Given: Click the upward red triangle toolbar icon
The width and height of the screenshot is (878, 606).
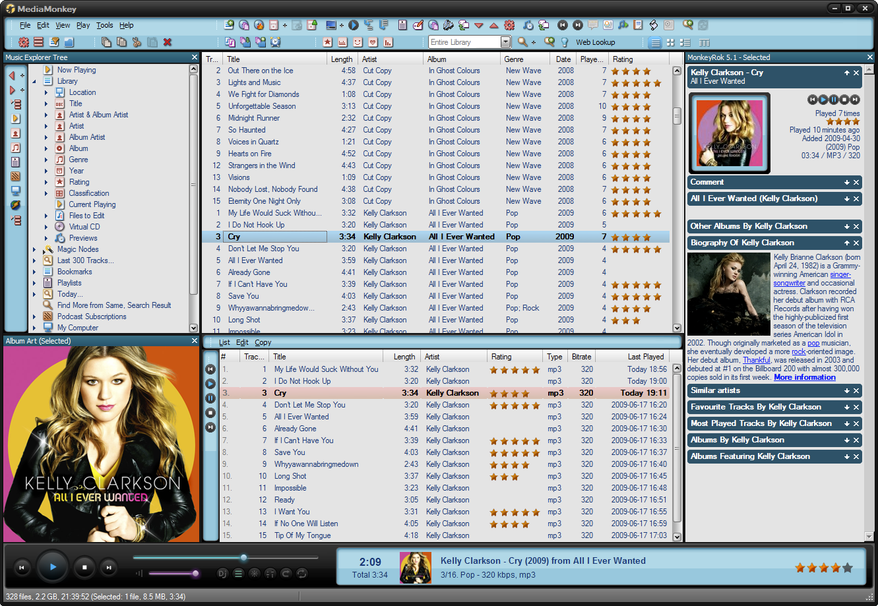Looking at the screenshot, I should 493,26.
